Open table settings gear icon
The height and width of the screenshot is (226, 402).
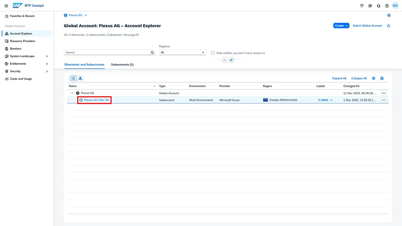tap(374, 78)
